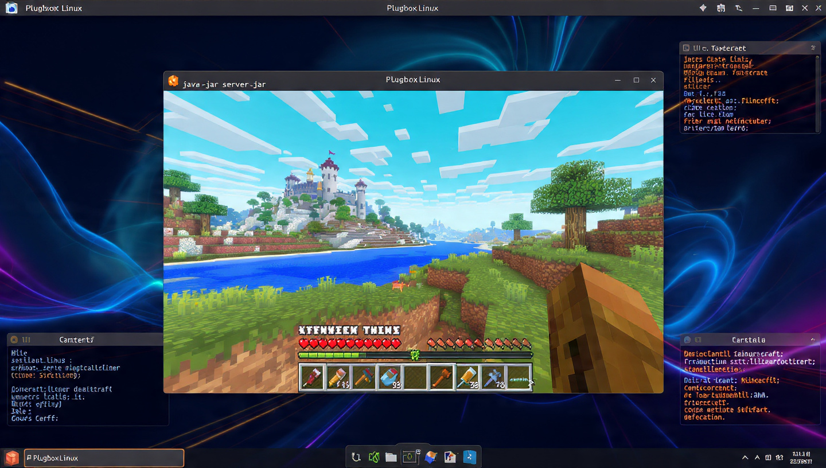The image size is (826, 468).
Task: Select the empty fifth hotbar slot
Action: coord(415,377)
